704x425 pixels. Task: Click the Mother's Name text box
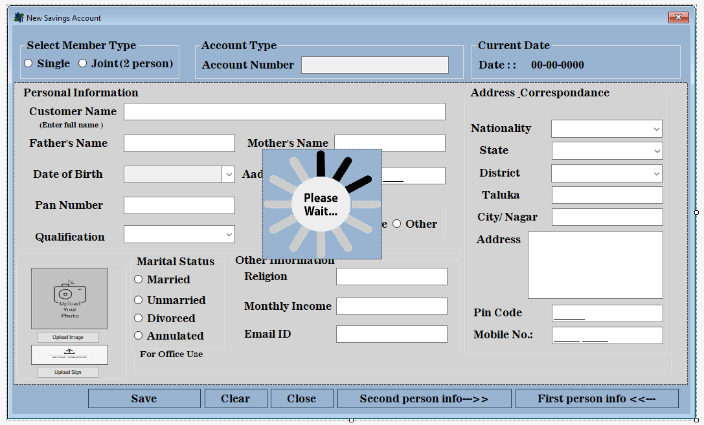click(390, 142)
